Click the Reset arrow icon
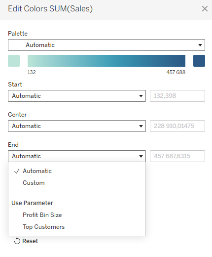Viewport: 212px width, 257px height. [x=17, y=241]
